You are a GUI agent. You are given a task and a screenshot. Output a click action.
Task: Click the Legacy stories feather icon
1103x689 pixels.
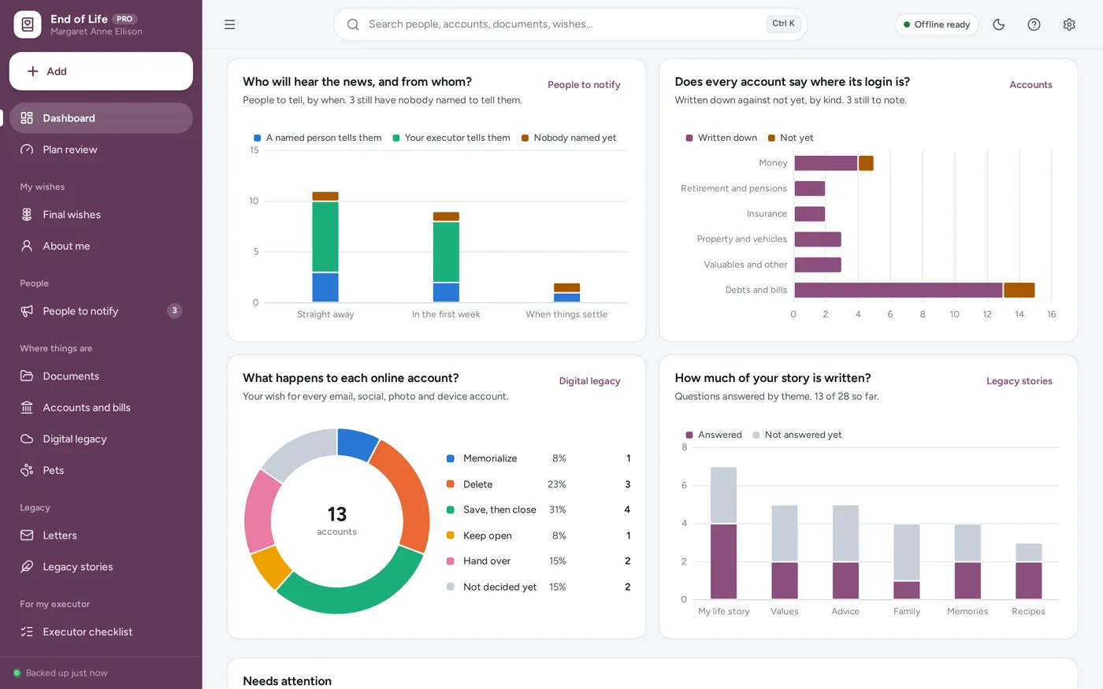[x=27, y=567]
